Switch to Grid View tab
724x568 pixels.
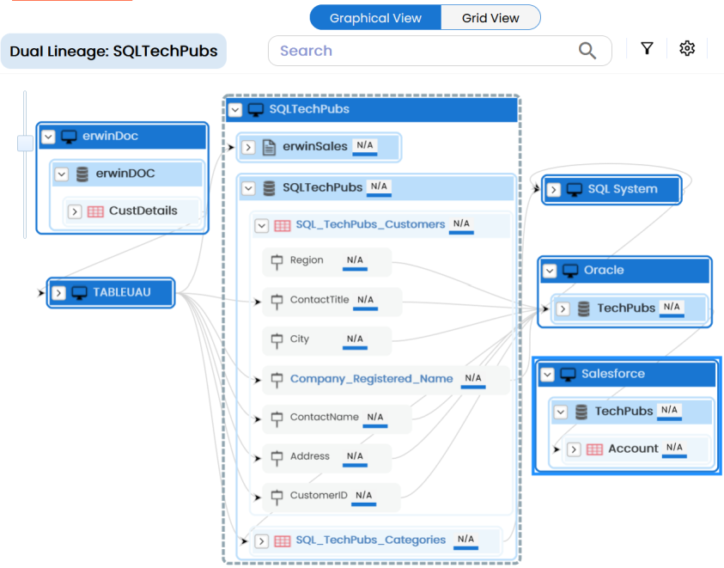pyautogui.click(x=490, y=18)
